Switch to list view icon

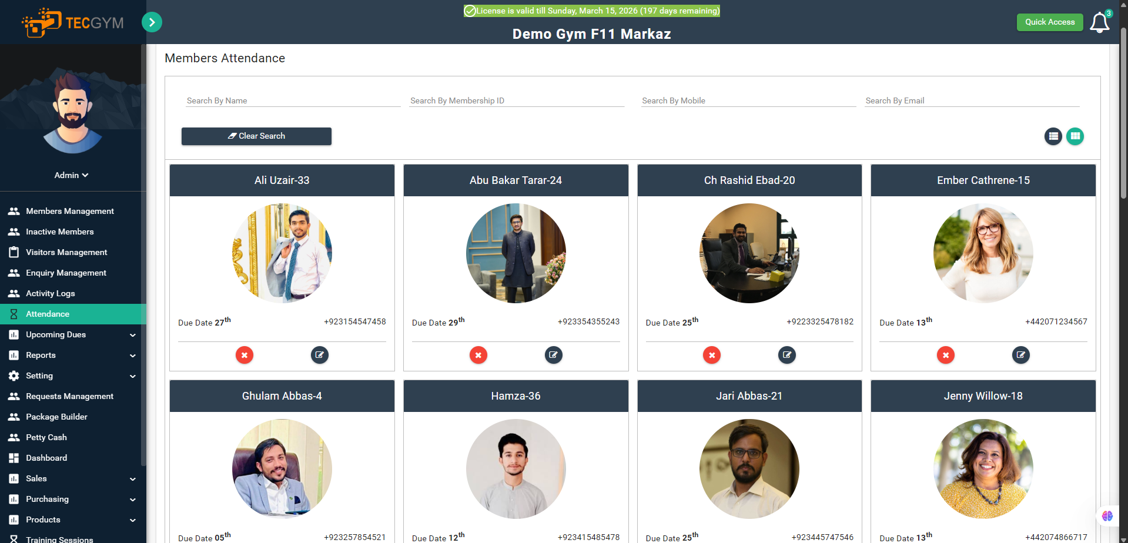(x=1053, y=136)
